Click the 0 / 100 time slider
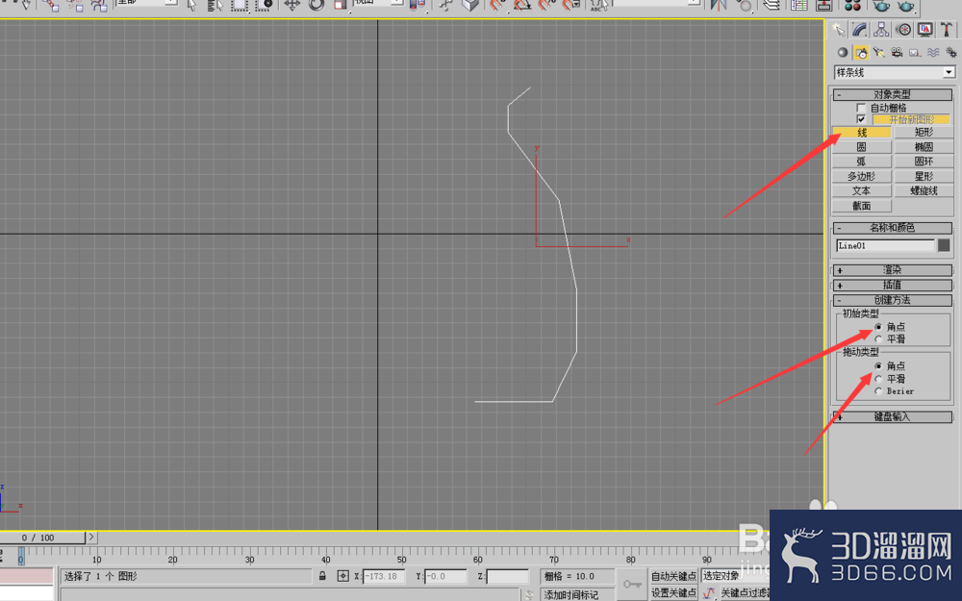Image resolution: width=962 pixels, height=601 pixels. (41, 538)
